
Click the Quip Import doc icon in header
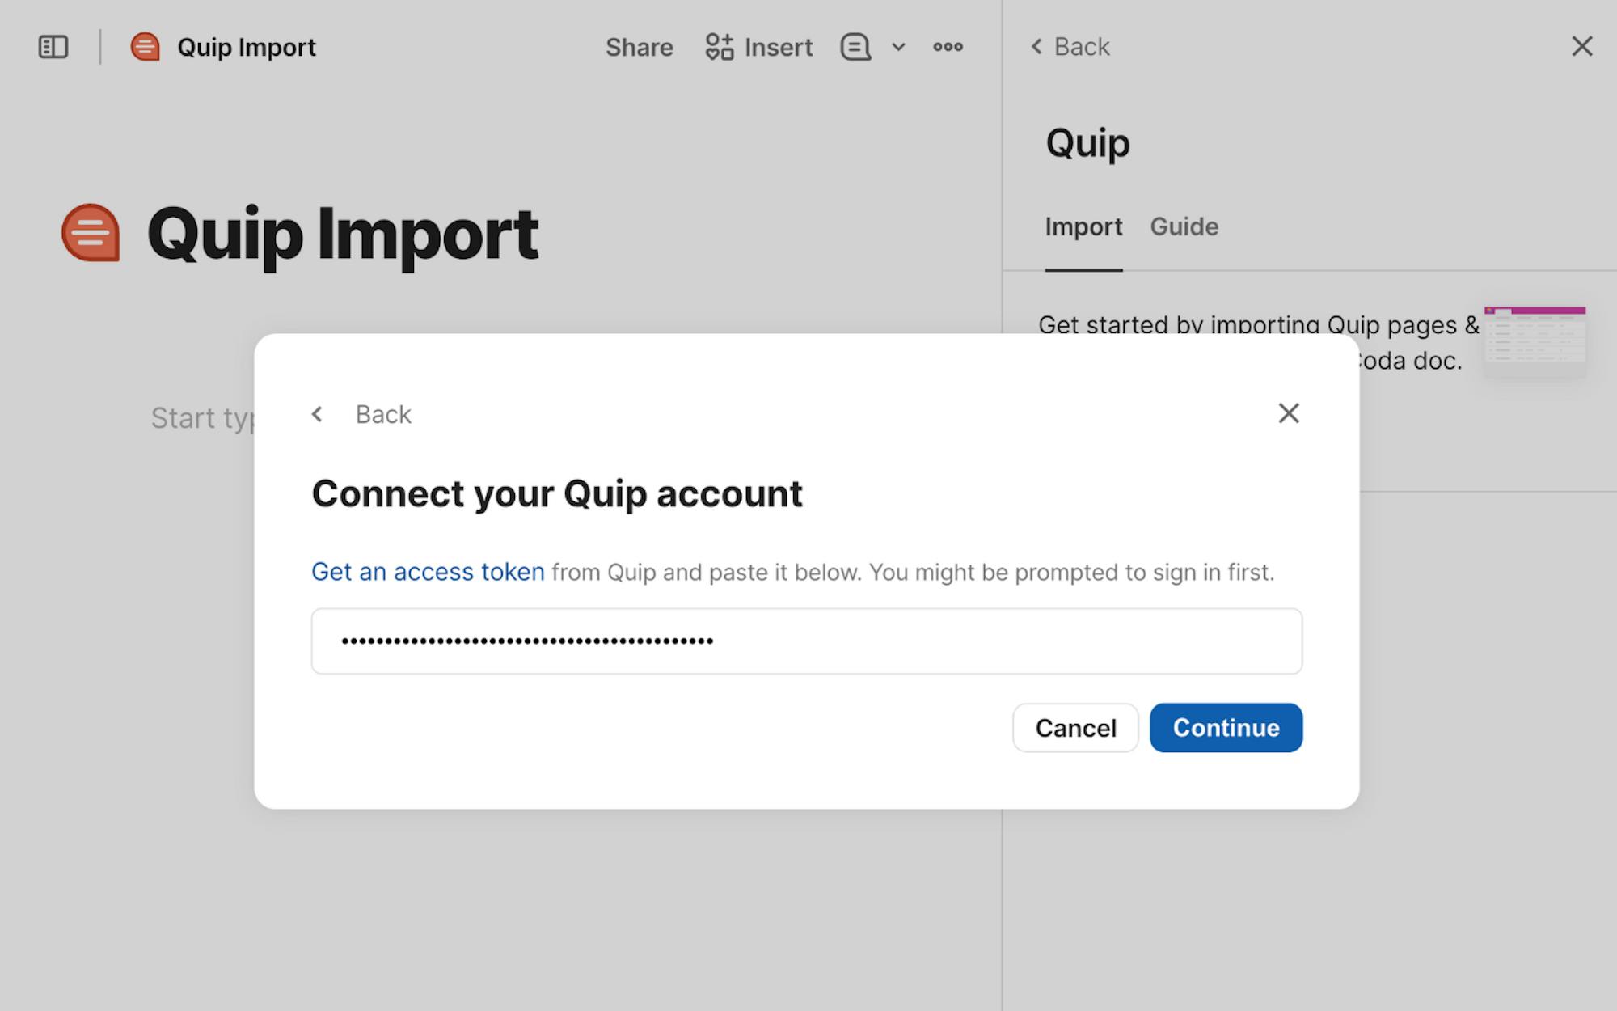tap(145, 47)
